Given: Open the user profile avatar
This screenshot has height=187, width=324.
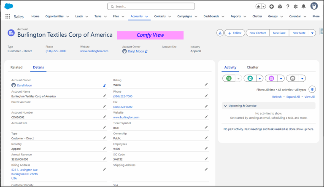Looking at the screenshot, I should pyautogui.click(x=314, y=6).
